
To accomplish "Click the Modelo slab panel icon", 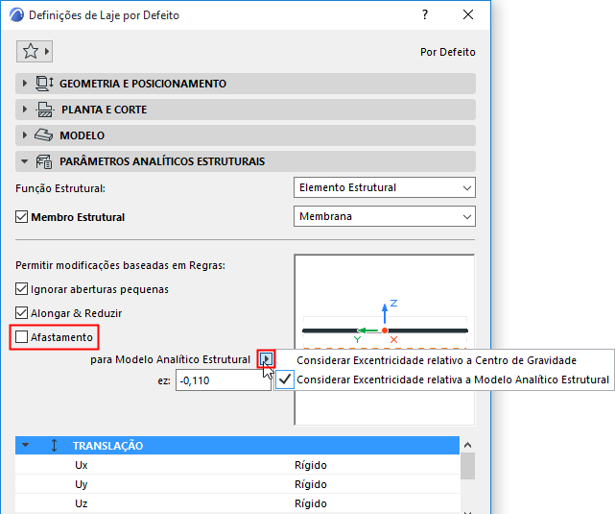I will (x=43, y=135).
